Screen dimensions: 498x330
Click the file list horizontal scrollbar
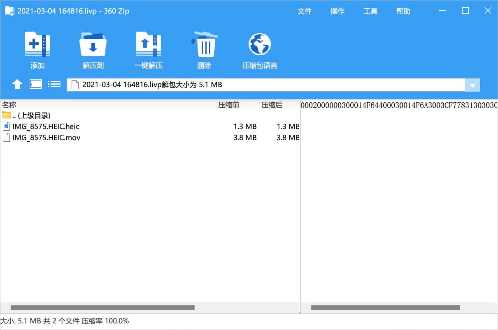(x=102, y=307)
